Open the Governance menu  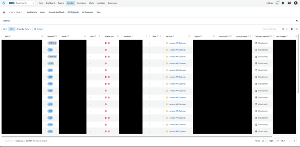(x=112, y=3)
